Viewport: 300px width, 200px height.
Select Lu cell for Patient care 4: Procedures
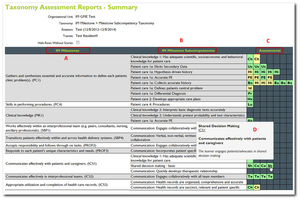[250, 104]
